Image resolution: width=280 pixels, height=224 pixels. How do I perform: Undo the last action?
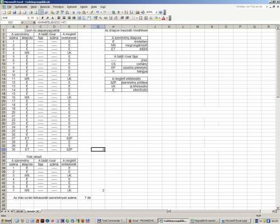(x=97, y=12)
